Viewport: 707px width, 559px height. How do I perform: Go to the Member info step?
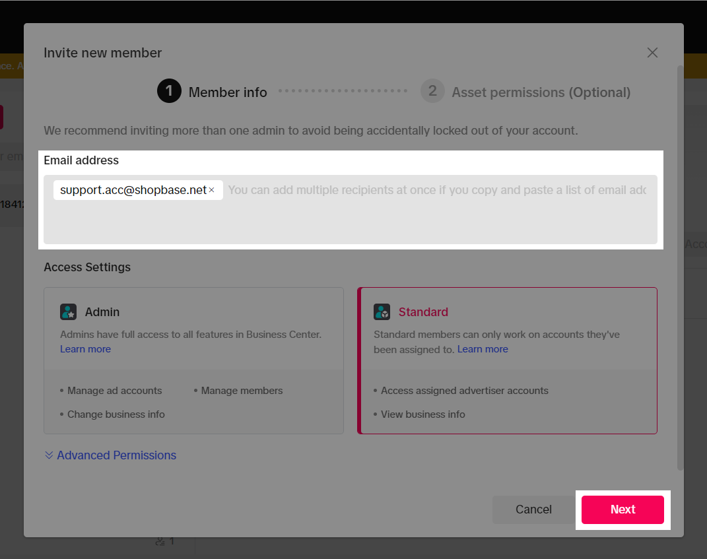[228, 92]
